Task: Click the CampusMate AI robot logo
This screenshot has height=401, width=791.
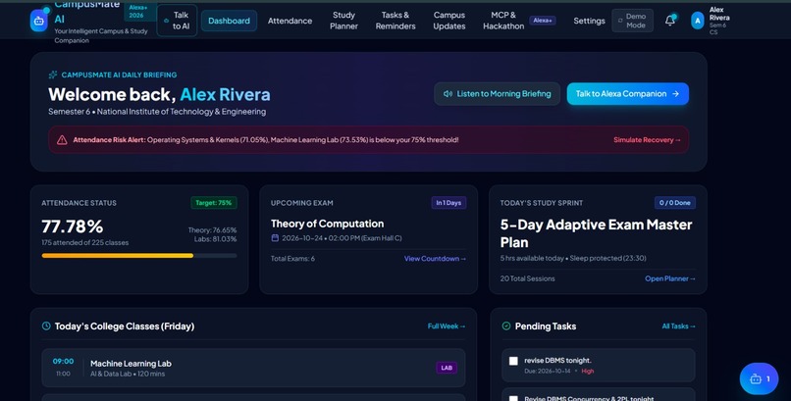Action: [39, 21]
